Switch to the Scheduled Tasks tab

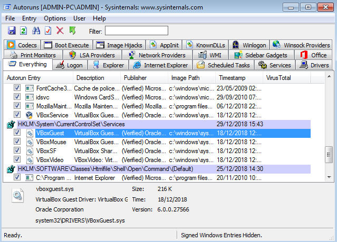(224, 65)
